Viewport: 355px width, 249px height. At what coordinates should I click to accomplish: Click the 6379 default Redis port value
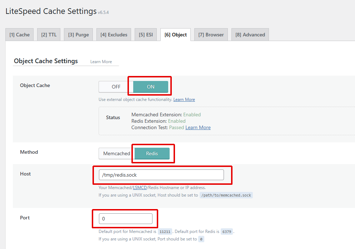(x=227, y=232)
